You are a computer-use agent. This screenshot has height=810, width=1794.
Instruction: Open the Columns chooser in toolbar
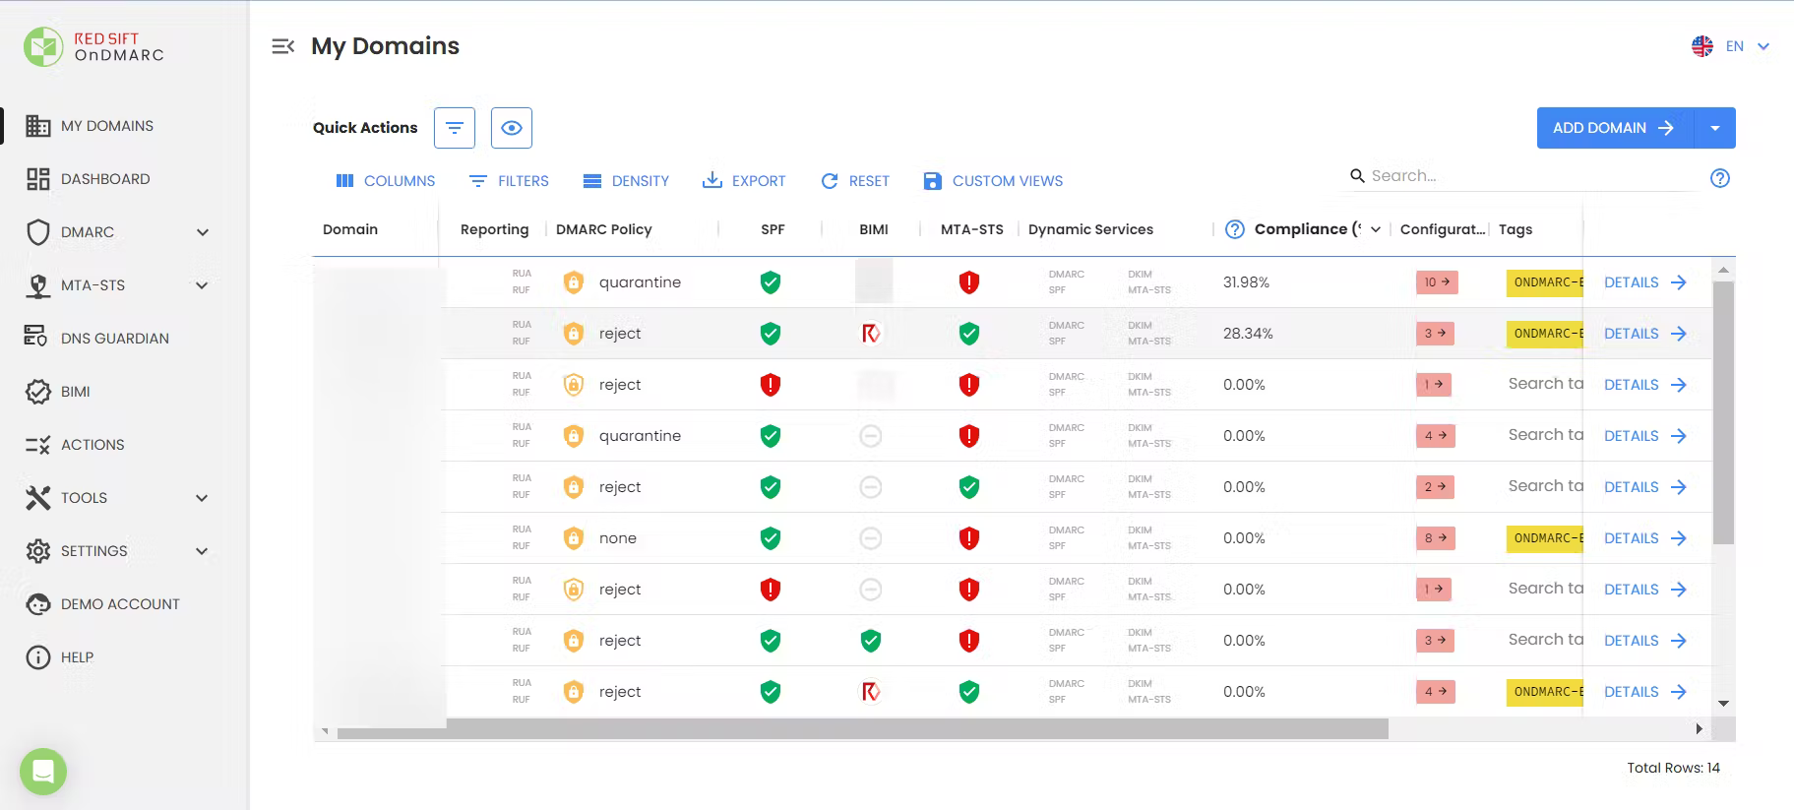[x=386, y=181]
